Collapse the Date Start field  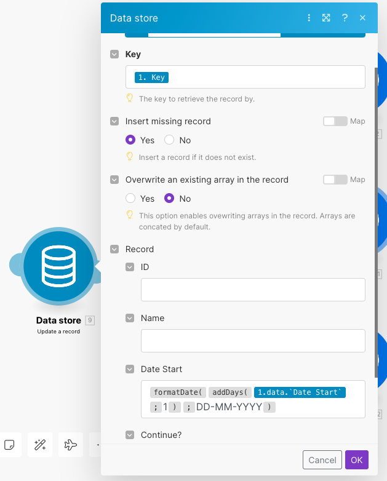(x=130, y=369)
